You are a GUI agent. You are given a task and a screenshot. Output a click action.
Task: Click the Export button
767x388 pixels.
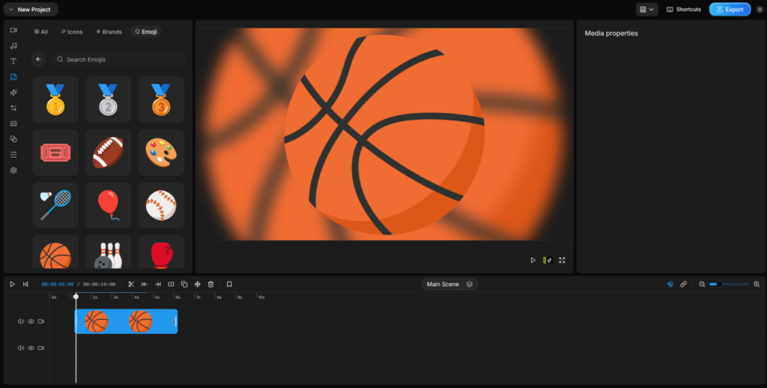point(729,10)
